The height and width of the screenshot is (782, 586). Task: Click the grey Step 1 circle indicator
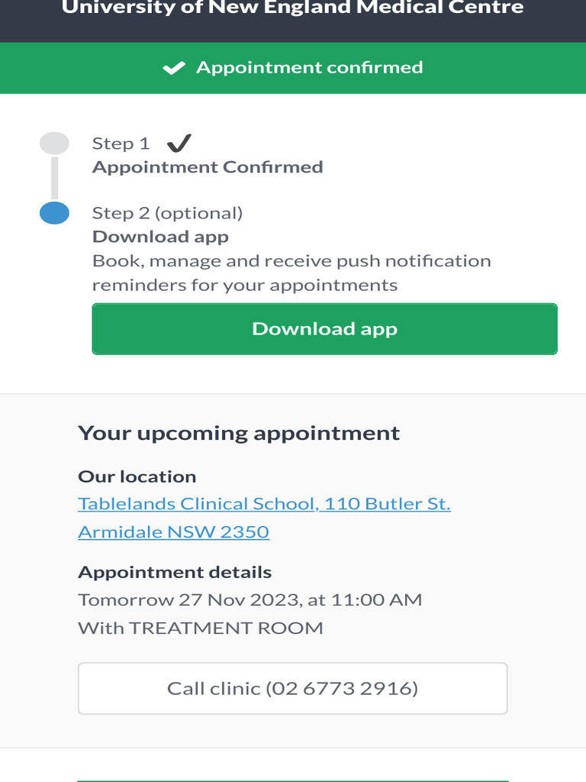click(x=54, y=143)
